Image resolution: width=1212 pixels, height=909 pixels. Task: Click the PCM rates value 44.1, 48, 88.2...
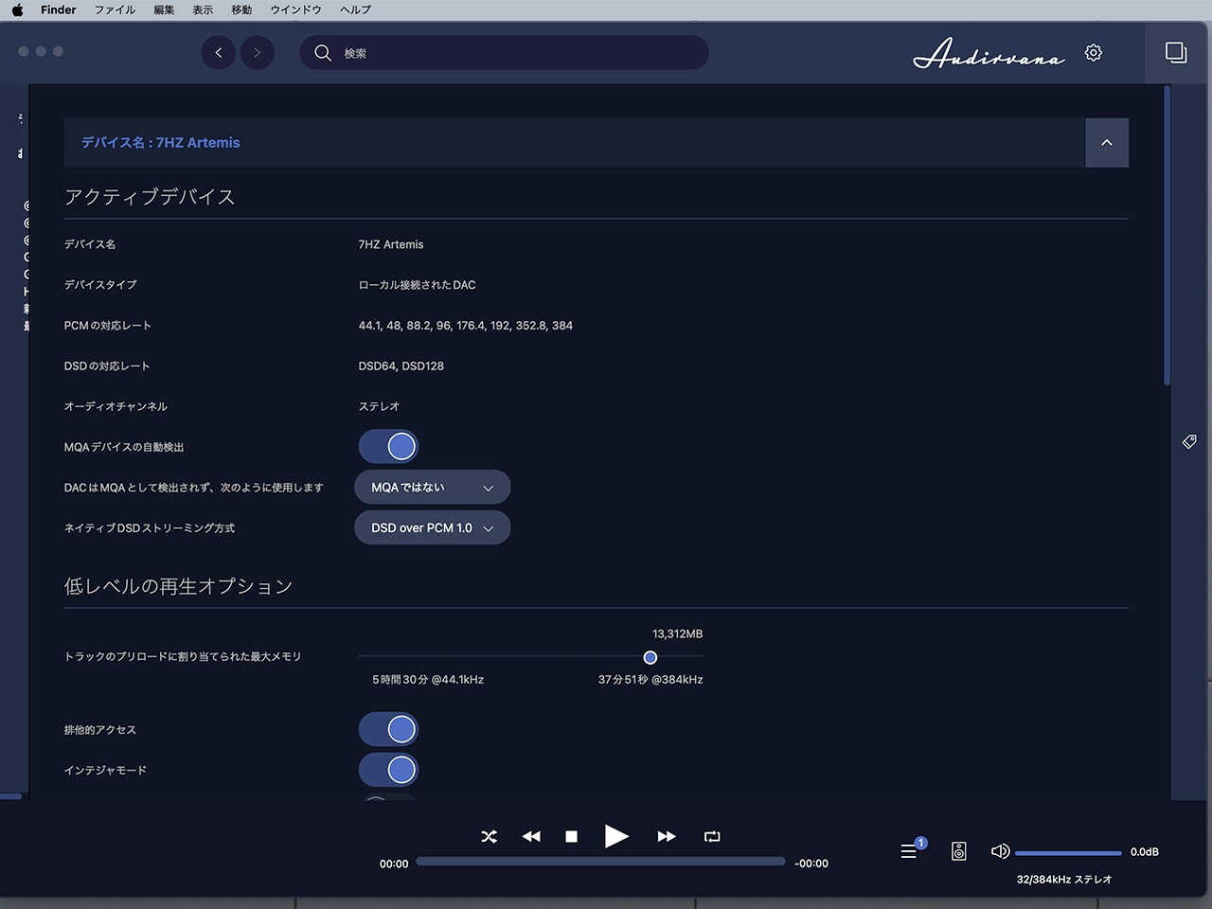(466, 326)
